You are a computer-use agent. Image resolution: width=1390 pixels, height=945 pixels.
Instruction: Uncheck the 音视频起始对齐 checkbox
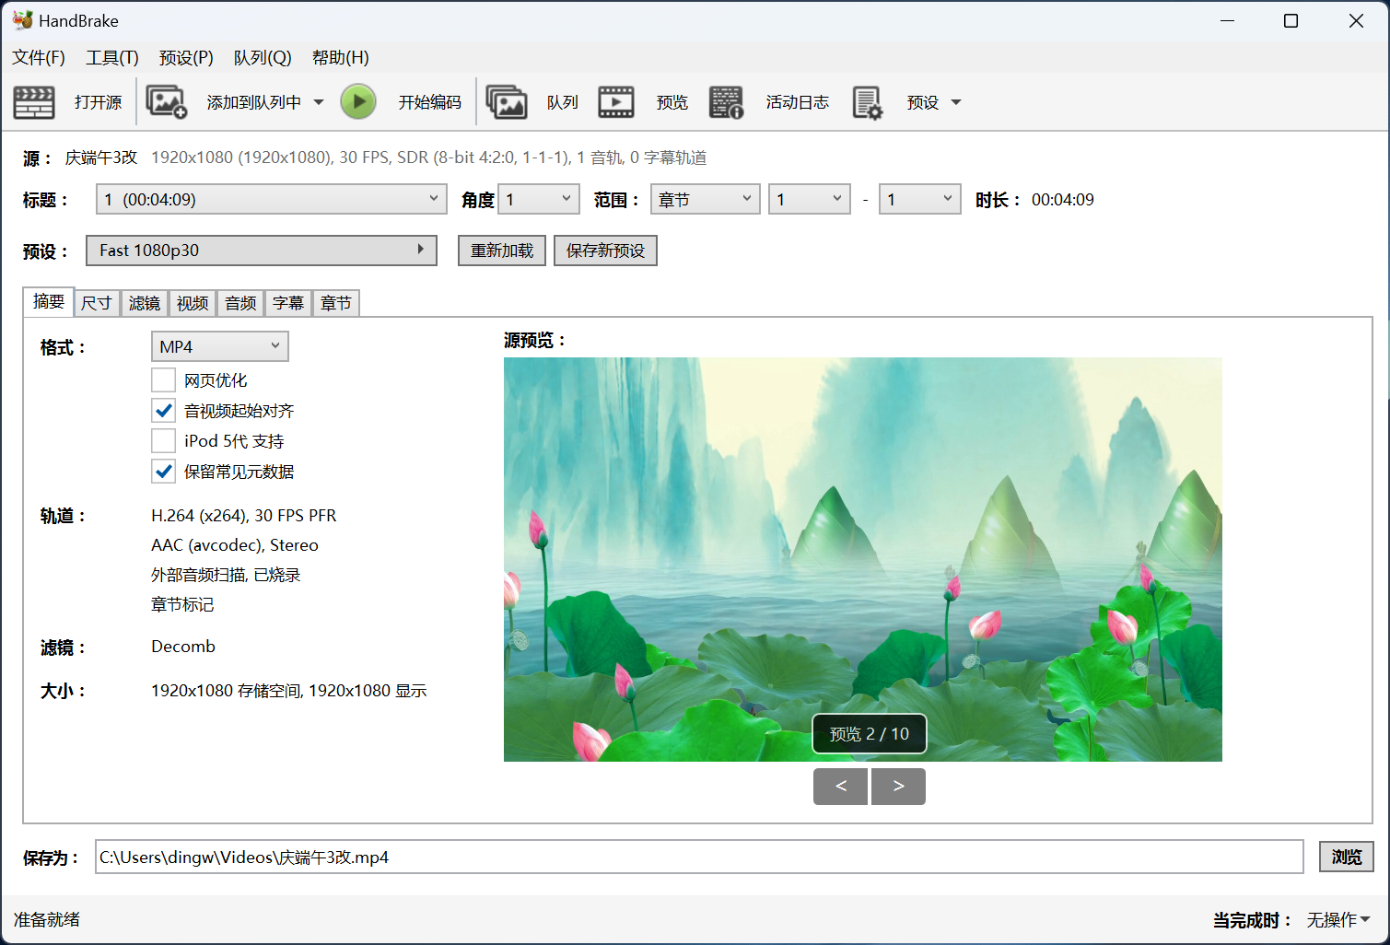[x=164, y=411]
